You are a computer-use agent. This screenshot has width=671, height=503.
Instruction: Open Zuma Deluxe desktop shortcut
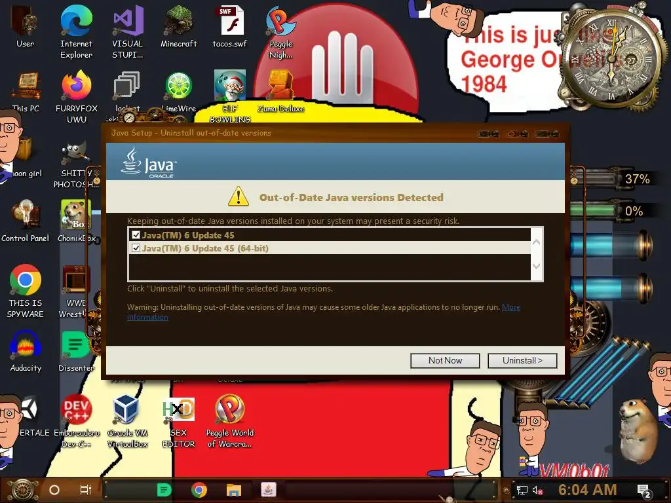point(280,90)
